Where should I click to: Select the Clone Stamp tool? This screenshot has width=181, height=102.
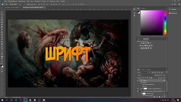pyautogui.click(x=2, y=32)
